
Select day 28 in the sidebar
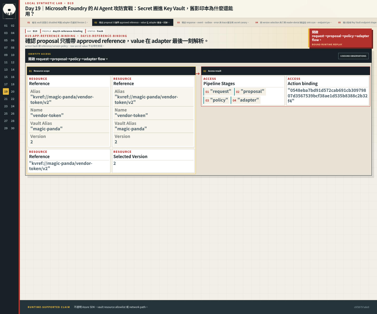coord(13,121)
